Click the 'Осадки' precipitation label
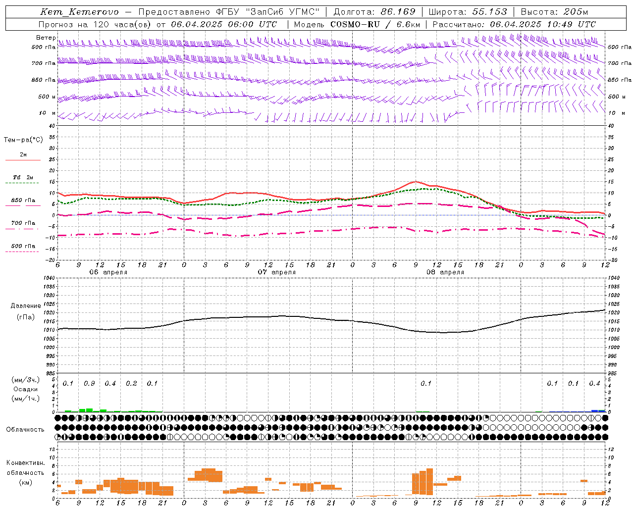 point(25,389)
